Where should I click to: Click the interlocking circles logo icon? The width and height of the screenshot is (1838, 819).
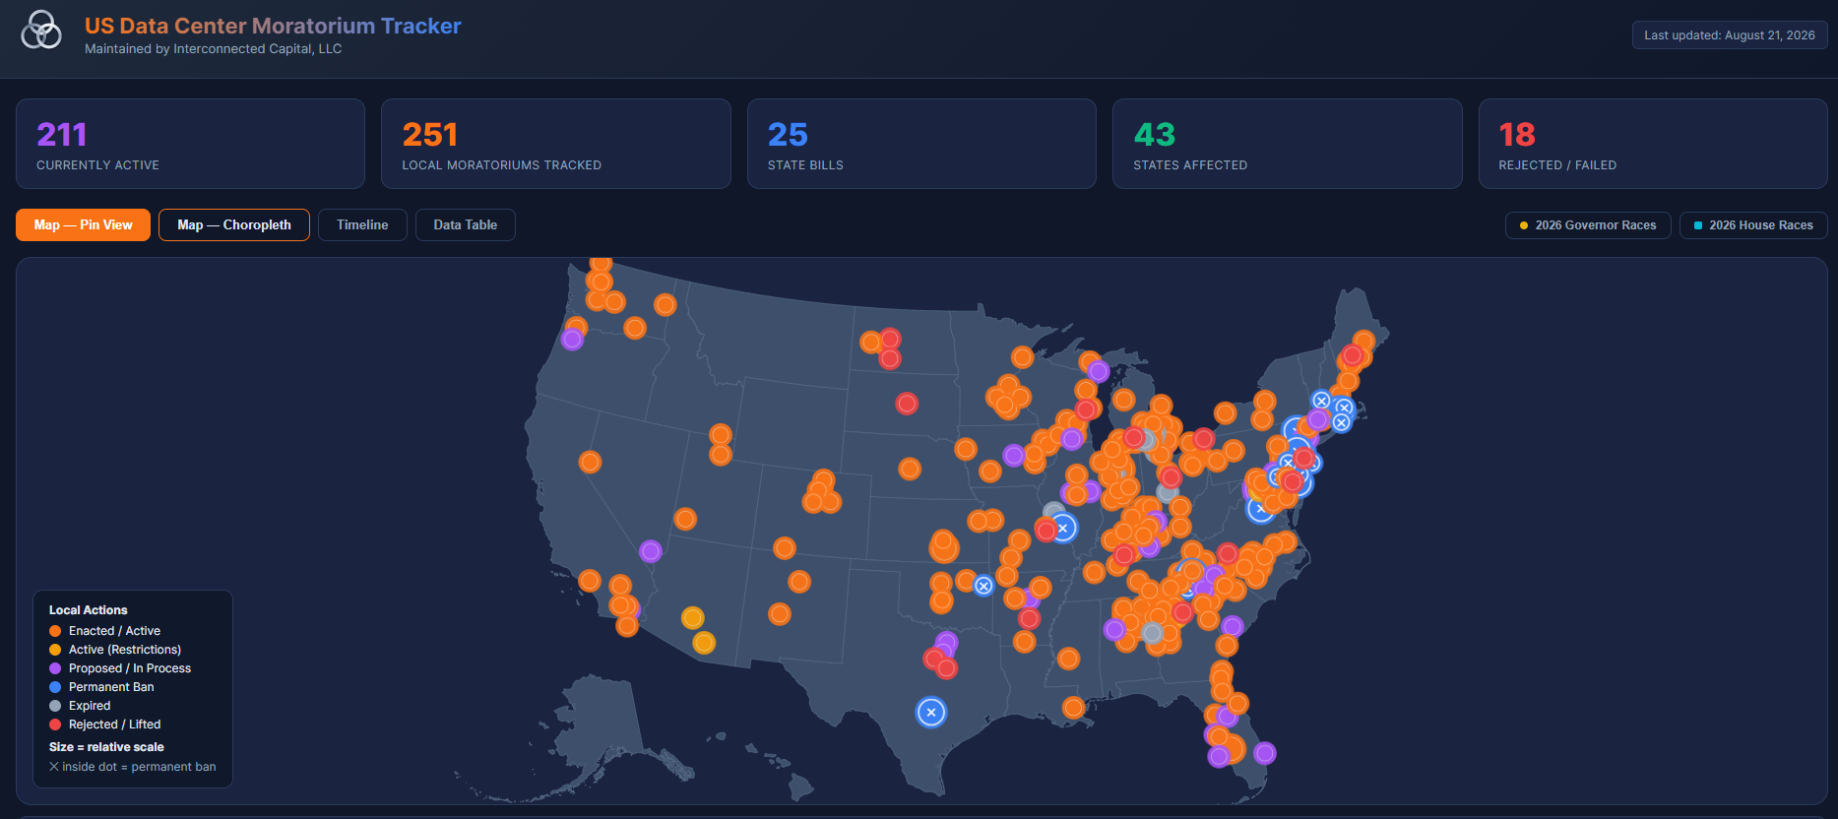coord(41,31)
